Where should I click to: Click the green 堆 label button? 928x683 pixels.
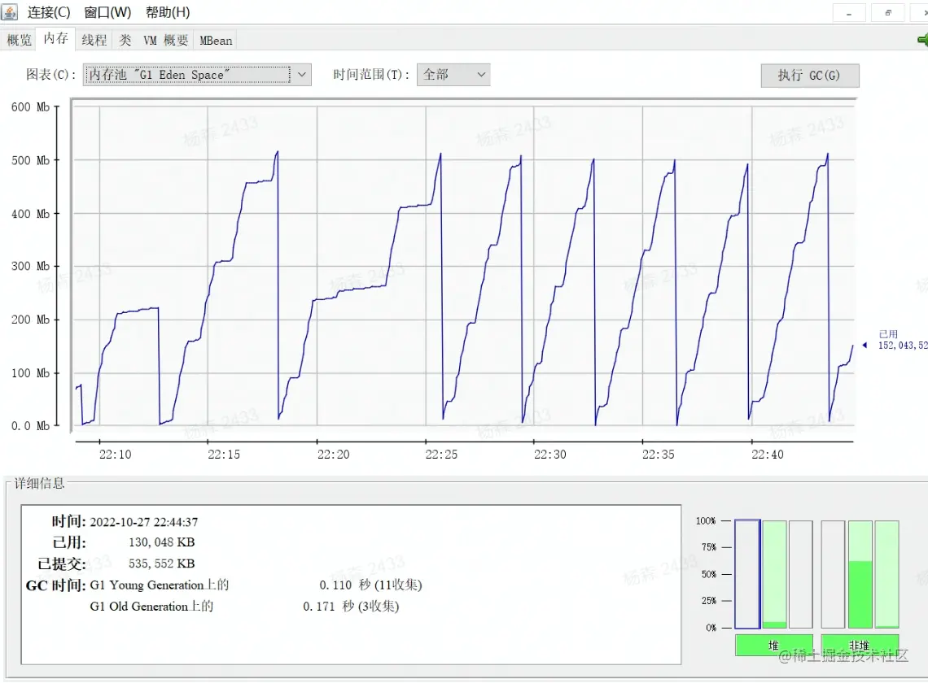coord(774,645)
